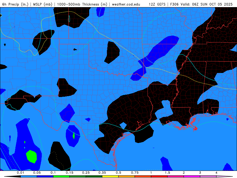Click the magenta 2–3 legend swatch

click(x=192, y=177)
